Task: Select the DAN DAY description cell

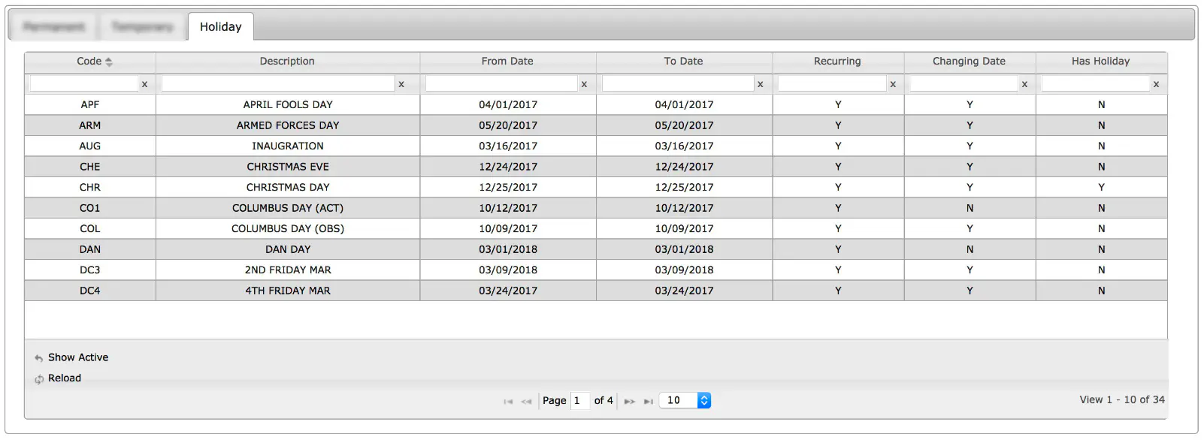Action: (288, 249)
